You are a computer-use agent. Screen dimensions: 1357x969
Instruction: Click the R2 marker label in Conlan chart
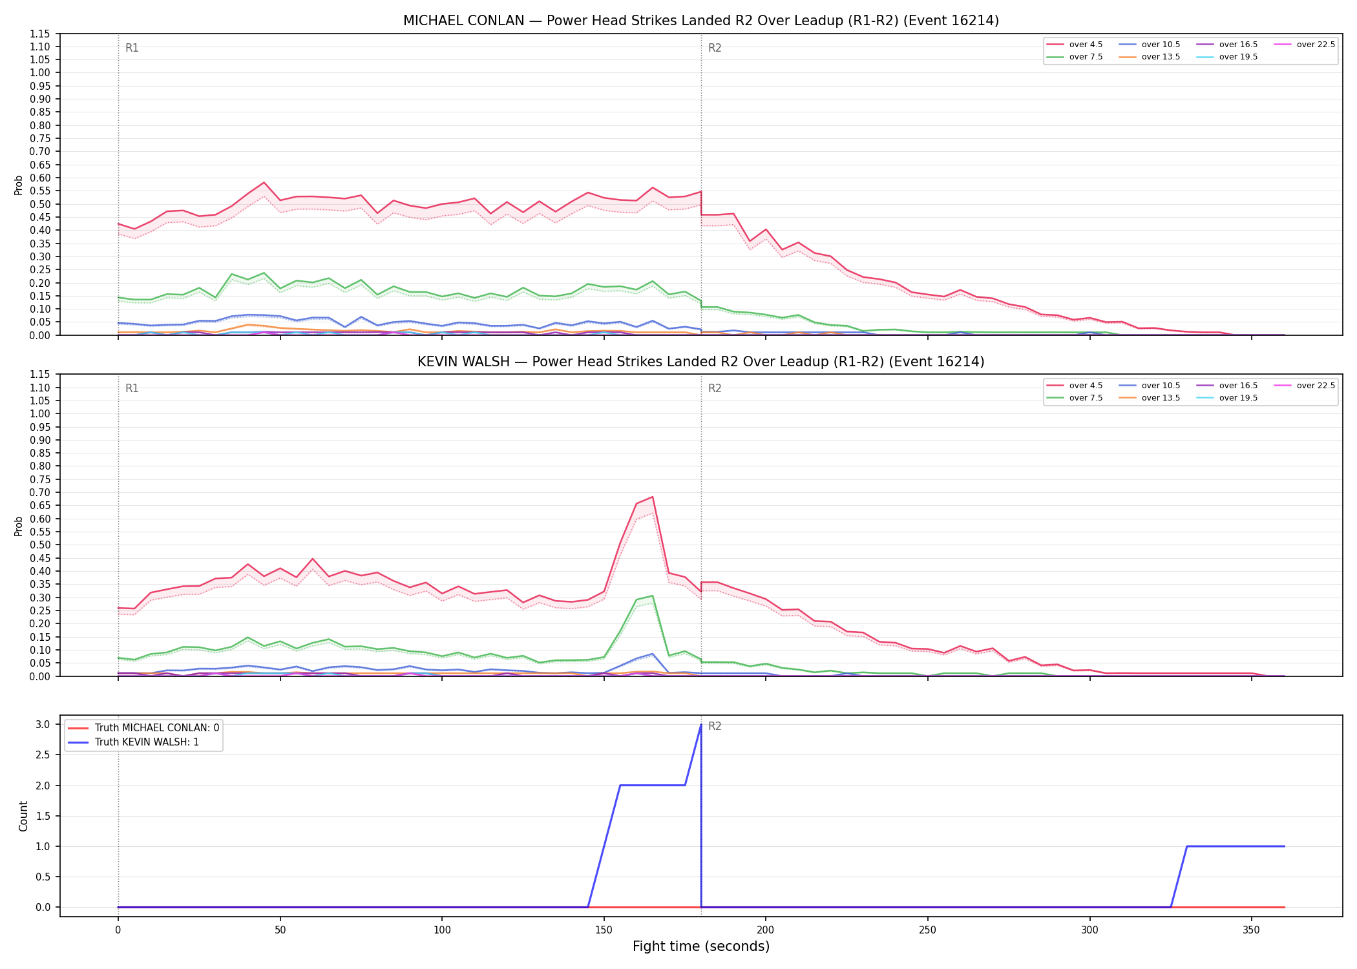pyautogui.click(x=715, y=48)
